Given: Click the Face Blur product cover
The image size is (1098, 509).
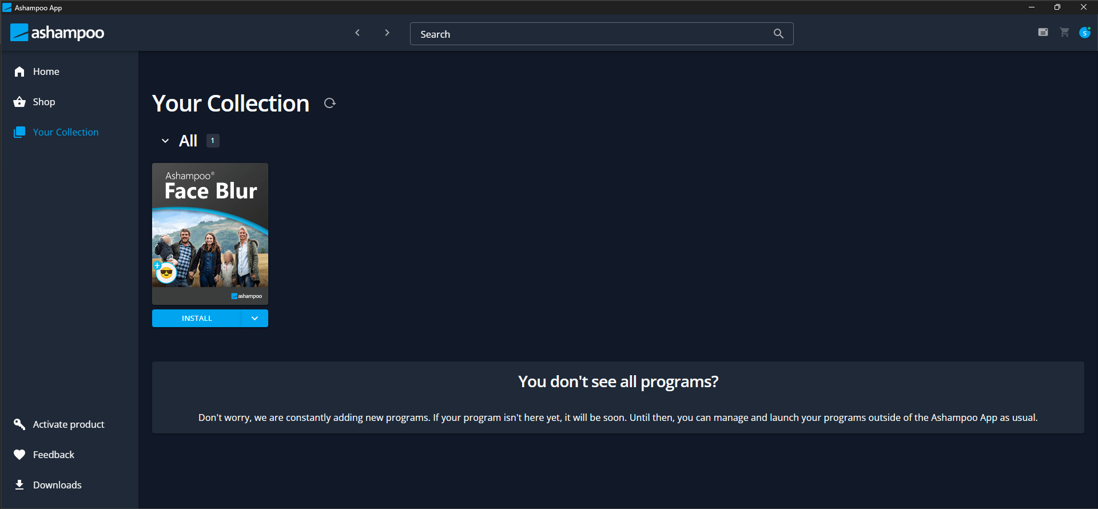Looking at the screenshot, I should click(210, 233).
